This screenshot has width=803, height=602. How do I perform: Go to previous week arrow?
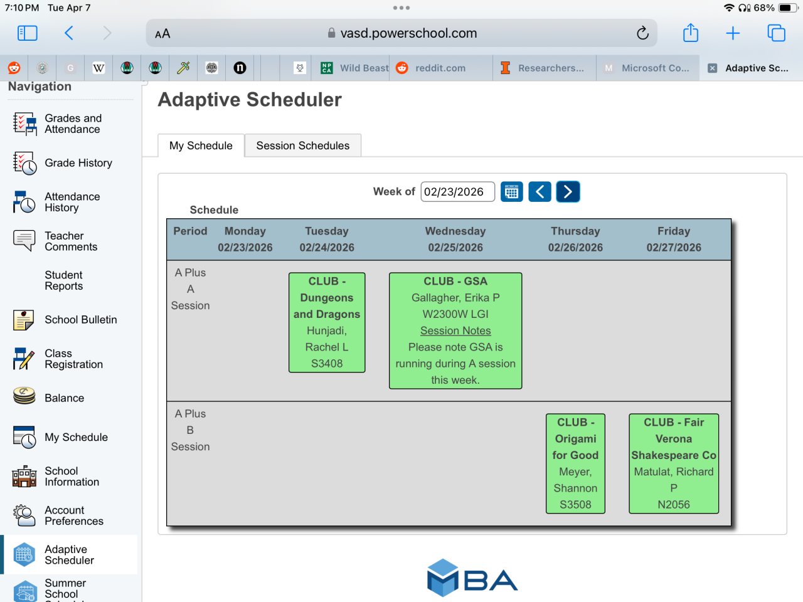(x=540, y=192)
